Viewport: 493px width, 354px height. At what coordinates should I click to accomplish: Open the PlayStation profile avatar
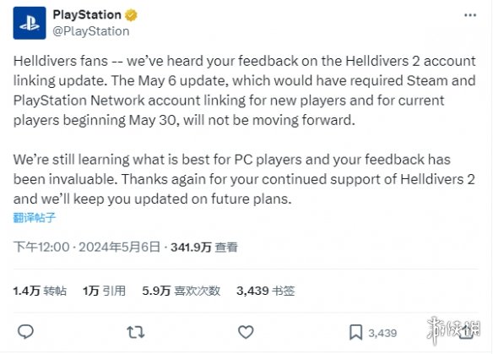(30, 23)
